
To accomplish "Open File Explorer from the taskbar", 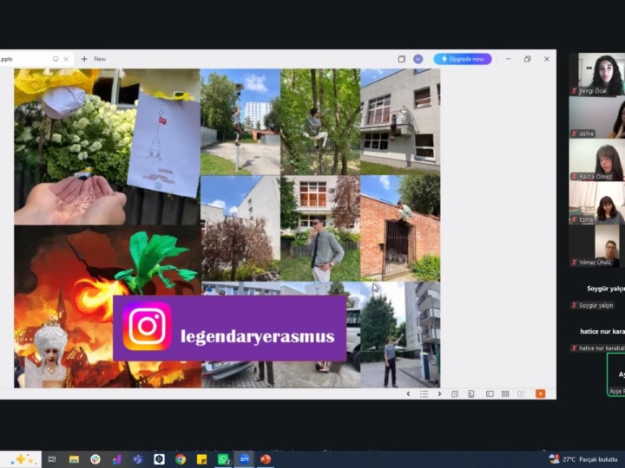I will 74,459.
